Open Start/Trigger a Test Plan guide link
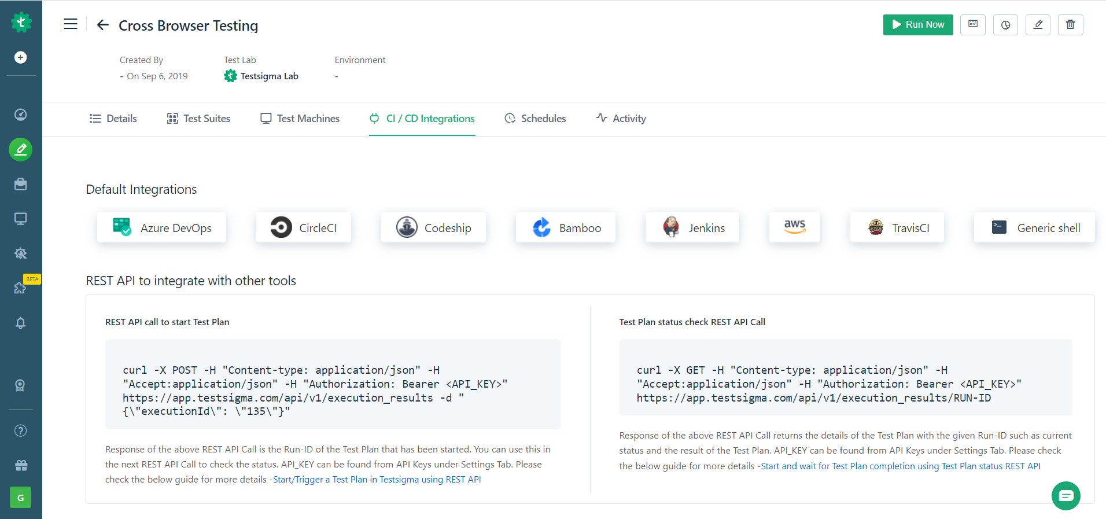Image resolution: width=1106 pixels, height=519 pixels. coord(377,480)
